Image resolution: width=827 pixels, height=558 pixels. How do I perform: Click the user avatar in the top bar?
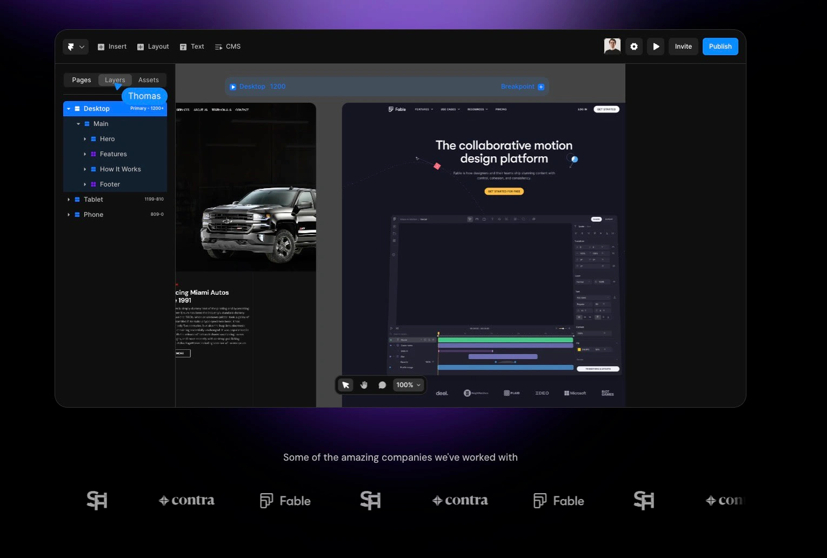coord(612,46)
